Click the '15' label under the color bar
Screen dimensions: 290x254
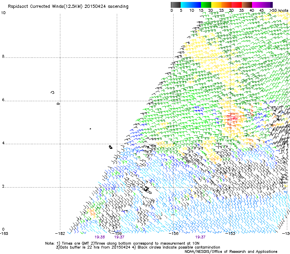tap(201, 11)
